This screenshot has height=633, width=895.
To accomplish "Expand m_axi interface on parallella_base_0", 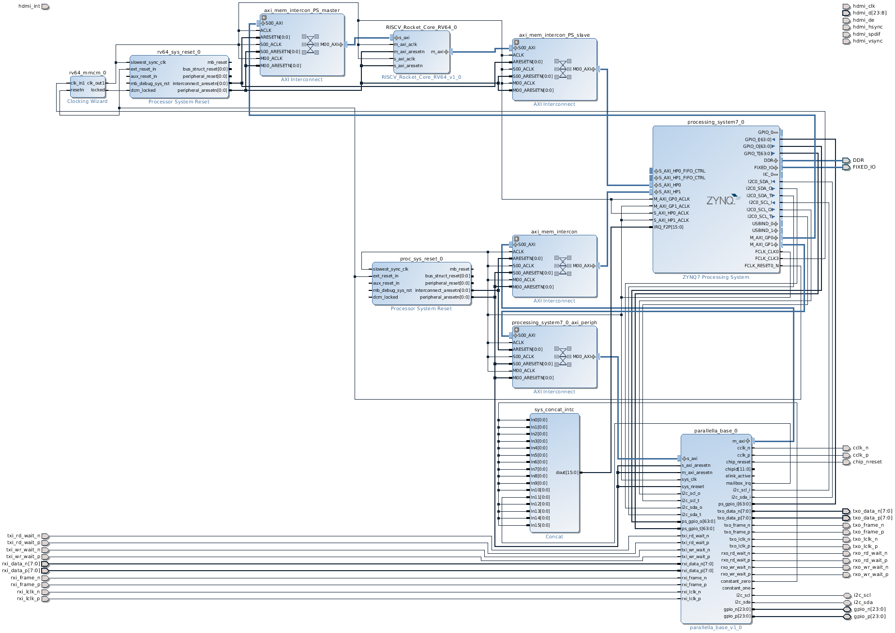I will (748, 441).
